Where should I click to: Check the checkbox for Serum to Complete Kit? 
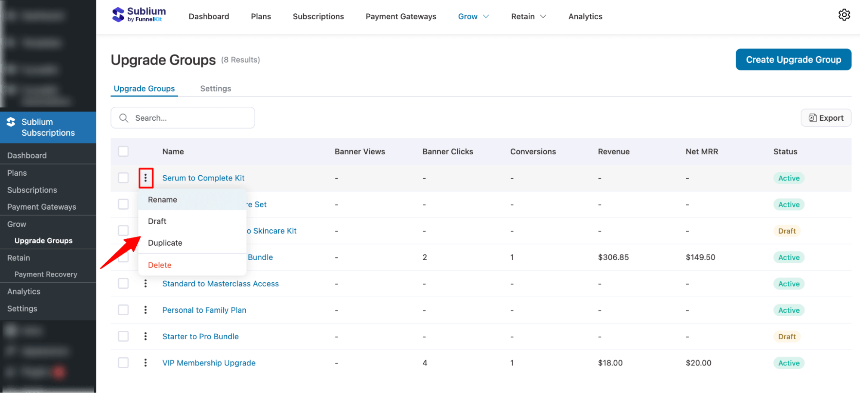tap(123, 177)
